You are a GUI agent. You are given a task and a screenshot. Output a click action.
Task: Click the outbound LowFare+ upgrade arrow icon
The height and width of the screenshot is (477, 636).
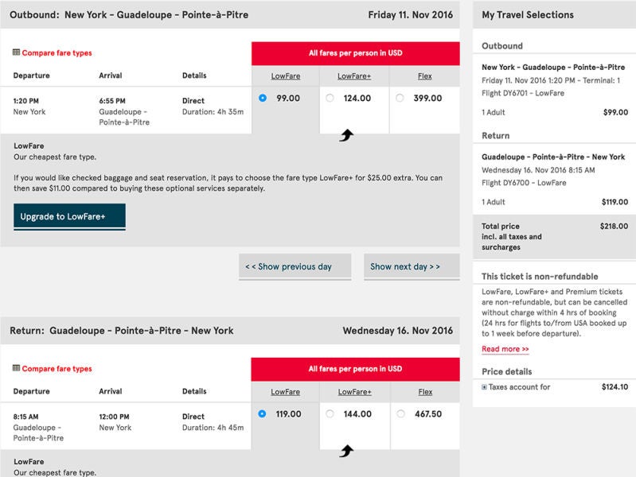point(346,135)
